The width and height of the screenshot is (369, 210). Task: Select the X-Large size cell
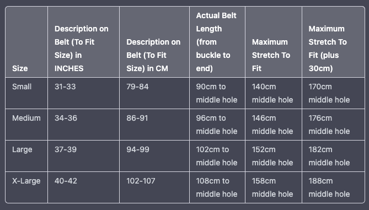click(x=26, y=187)
